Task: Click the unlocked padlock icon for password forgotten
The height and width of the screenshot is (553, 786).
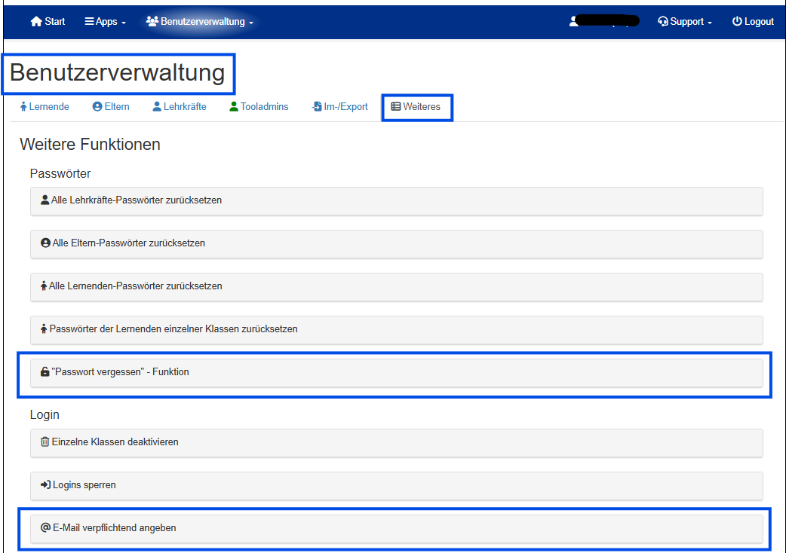Action: (45, 372)
